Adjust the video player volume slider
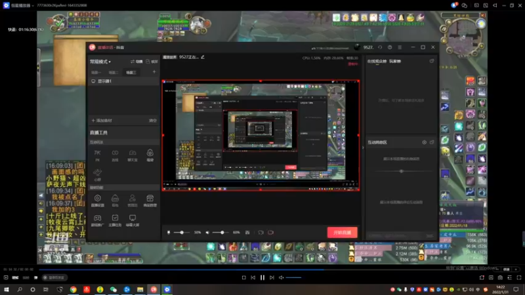Screen dimensions: 525x295 (293, 277)
